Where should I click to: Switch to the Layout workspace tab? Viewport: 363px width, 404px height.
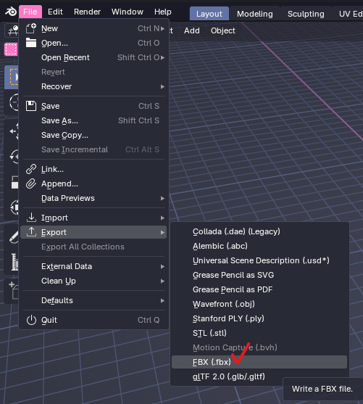(209, 14)
